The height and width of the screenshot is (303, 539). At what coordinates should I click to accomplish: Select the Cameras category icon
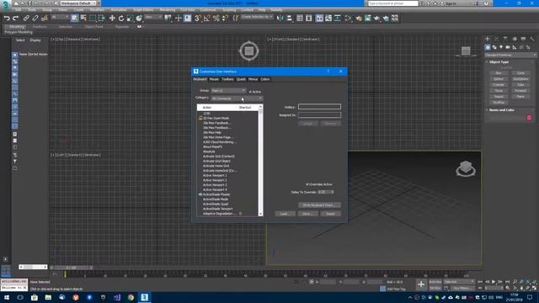508,47
